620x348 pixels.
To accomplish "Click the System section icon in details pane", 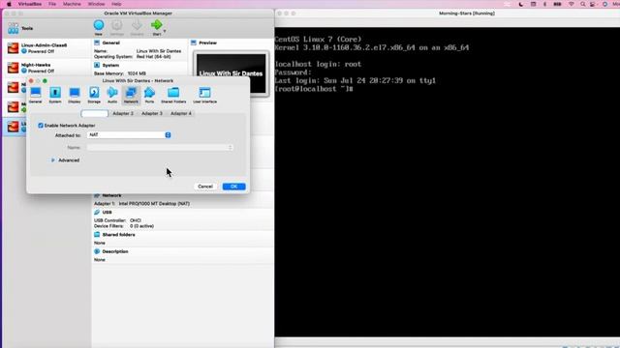I will point(97,65).
